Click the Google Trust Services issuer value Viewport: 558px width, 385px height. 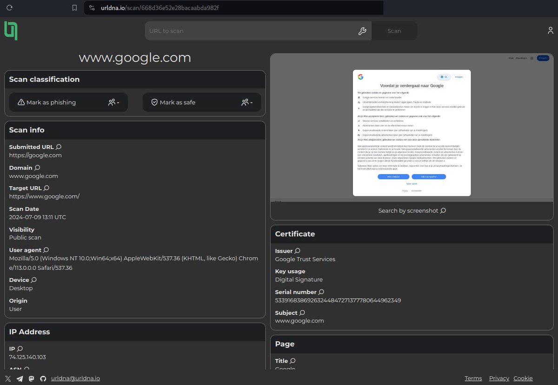pos(305,259)
